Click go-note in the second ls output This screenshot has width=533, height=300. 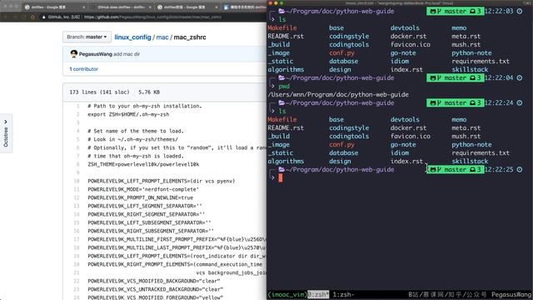[x=403, y=144]
